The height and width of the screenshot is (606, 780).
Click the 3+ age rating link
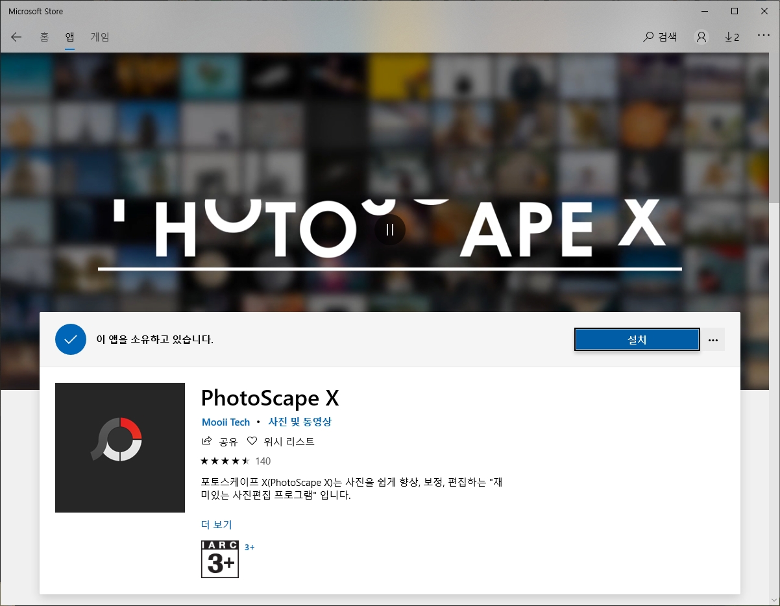pyautogui.click(x=250, y=548)
